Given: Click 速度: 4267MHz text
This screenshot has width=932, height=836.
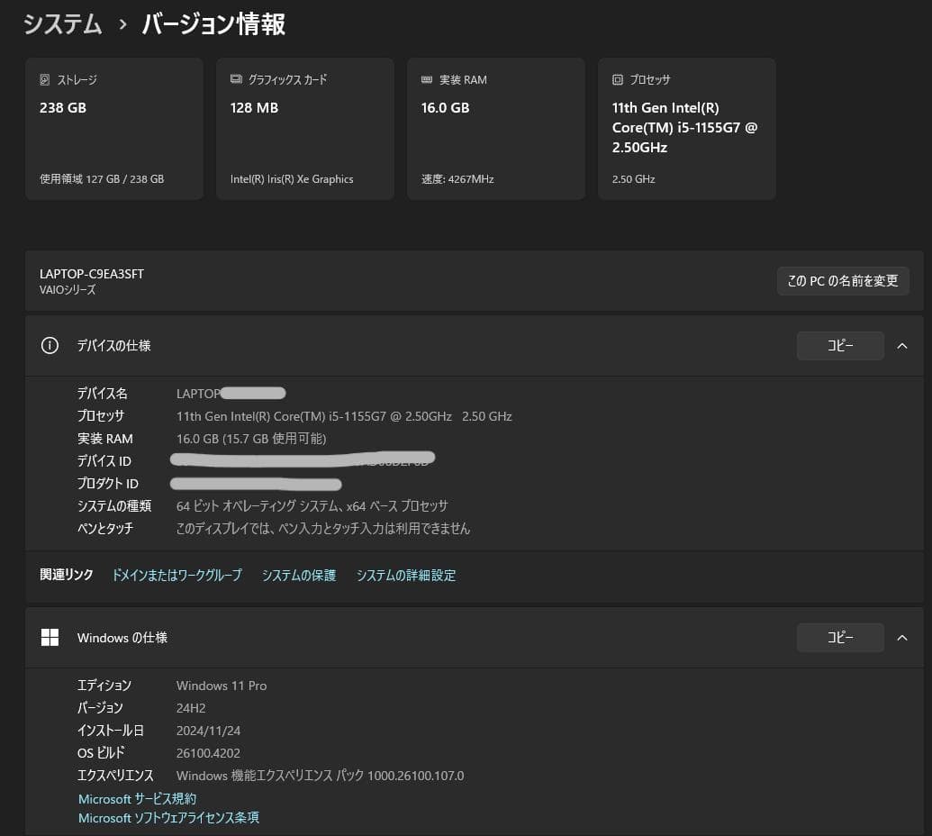Looking at the screenshot, I should tap(457, 179).
